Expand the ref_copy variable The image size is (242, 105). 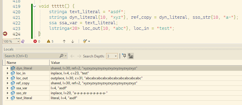8,83
